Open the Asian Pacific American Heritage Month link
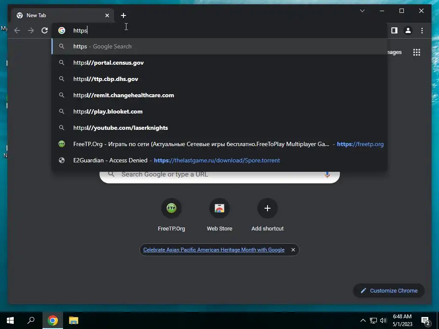Screen dimensions: 439x329 (214, 250)
